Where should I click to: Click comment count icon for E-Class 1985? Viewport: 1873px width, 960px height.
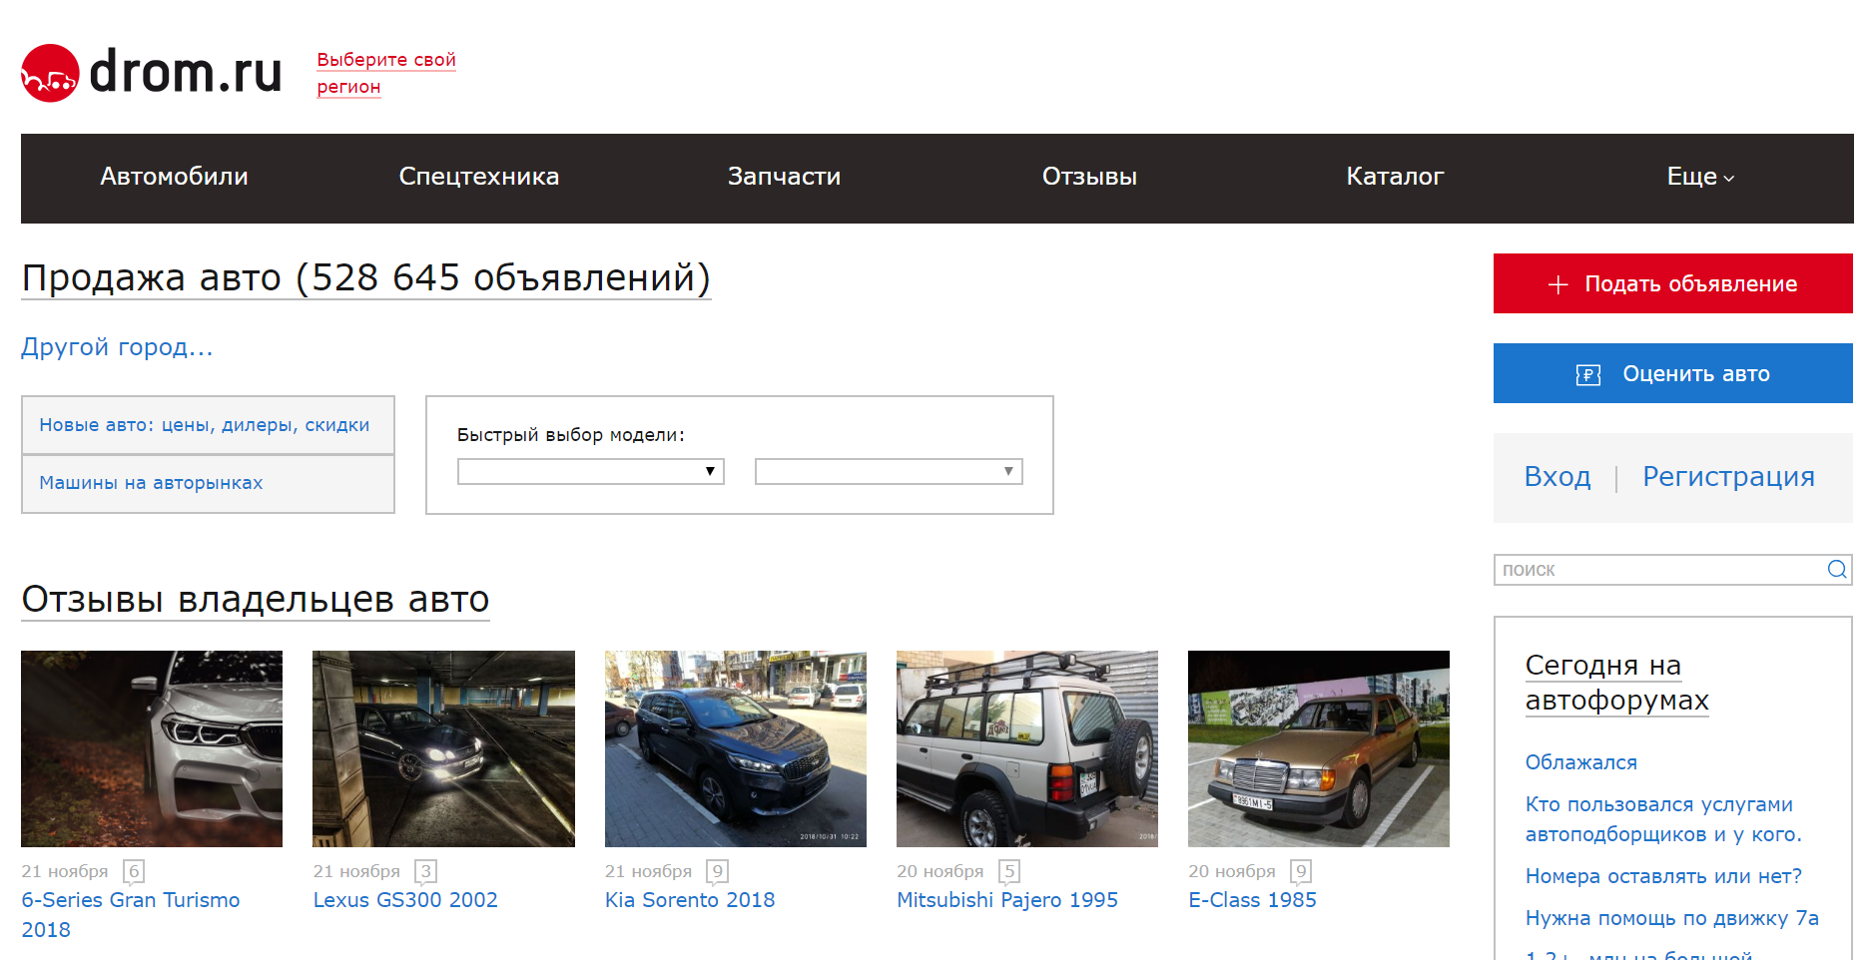click(1301, 871)
